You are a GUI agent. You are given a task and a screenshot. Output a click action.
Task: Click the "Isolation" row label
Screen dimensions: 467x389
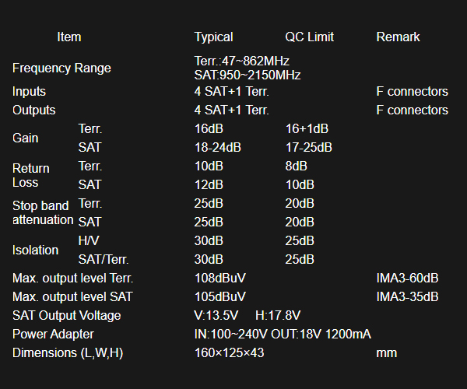point(35,250)
